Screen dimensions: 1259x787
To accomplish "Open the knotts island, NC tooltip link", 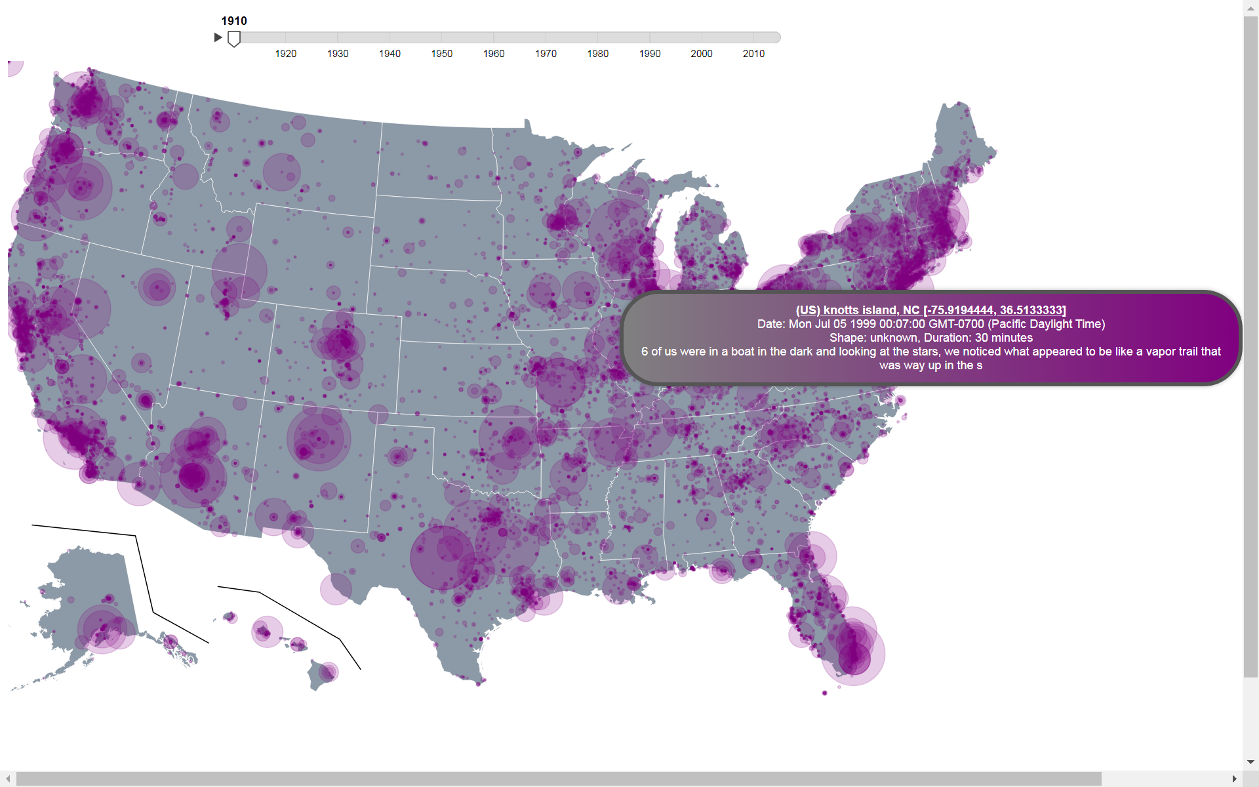I will tap(930, 310).
